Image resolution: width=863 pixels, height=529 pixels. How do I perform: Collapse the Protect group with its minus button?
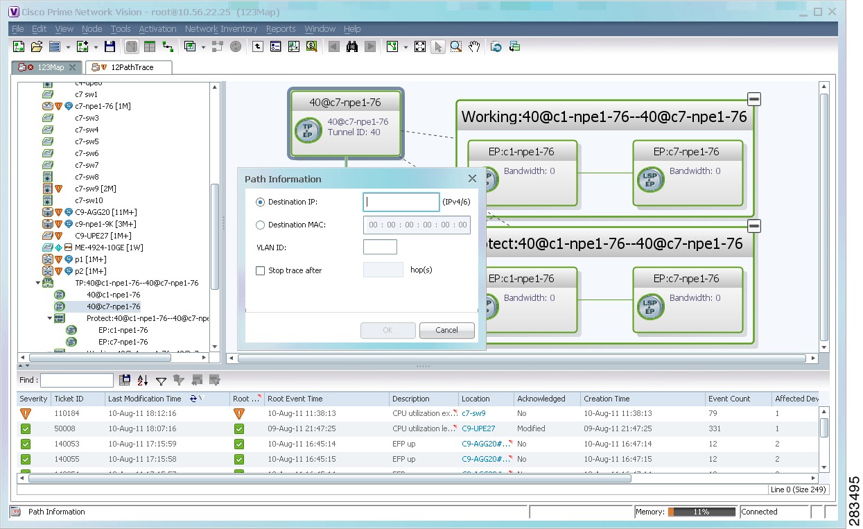(x=754, y=226)
